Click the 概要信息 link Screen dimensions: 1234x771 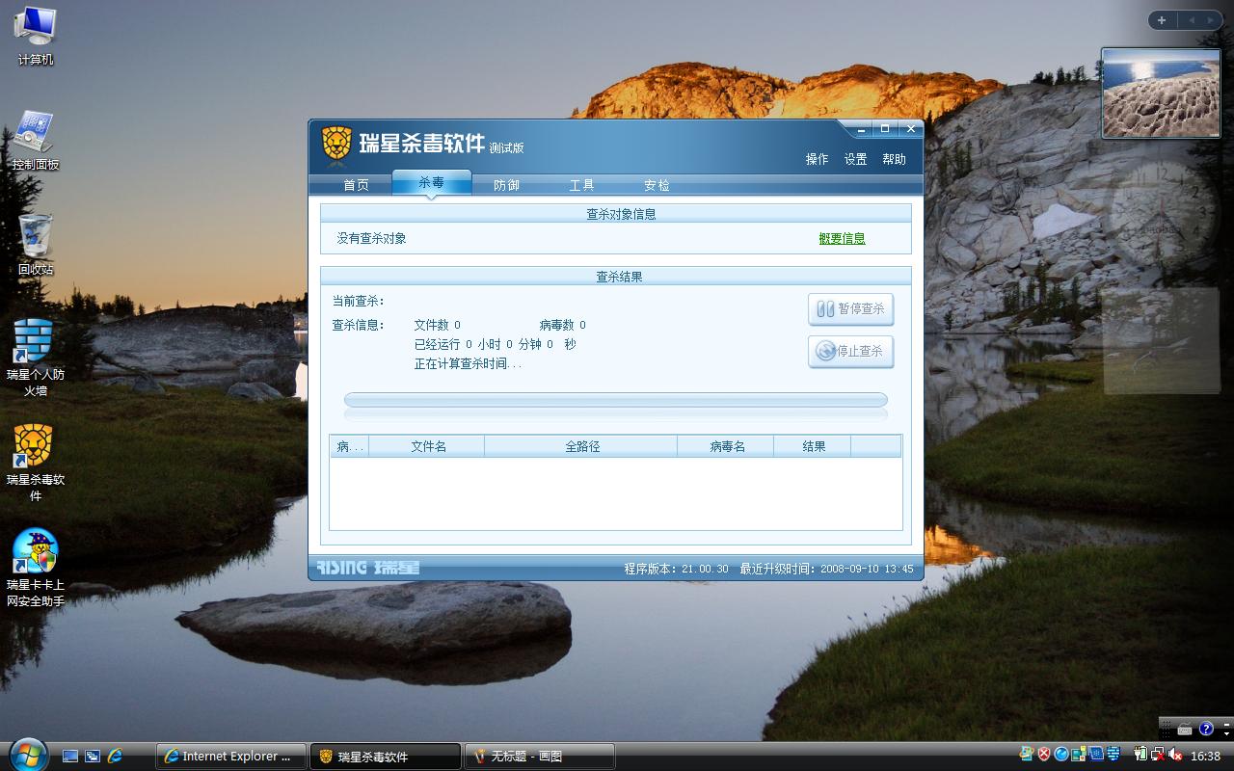coord(842,239)
